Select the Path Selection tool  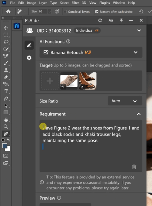tap(6, 105)
